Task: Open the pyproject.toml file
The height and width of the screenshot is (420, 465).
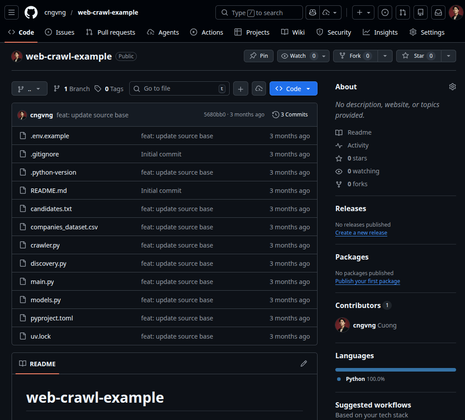Action: 52,318
